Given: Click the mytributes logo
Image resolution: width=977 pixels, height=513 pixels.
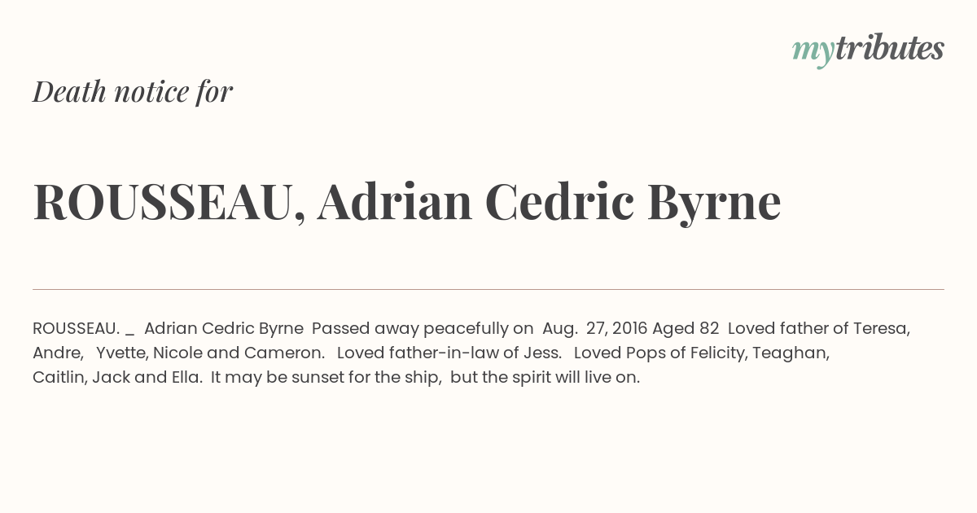Looking at the screenshot, I should click(868, 50).
